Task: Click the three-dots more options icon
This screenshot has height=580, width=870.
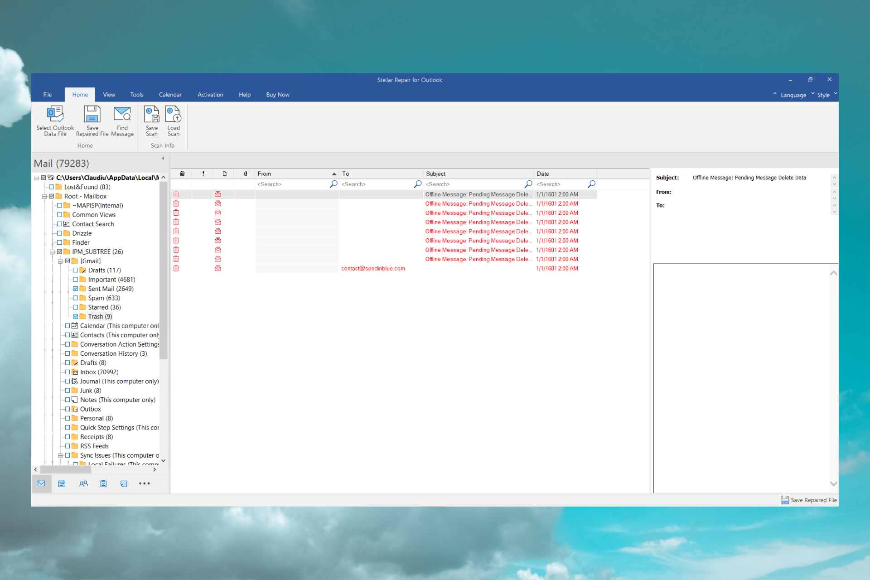Action: (x=144, y=483)
